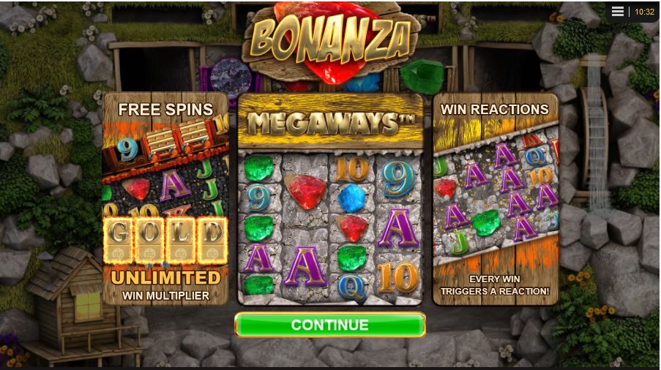Click the large orange 10 symbol bottom right
This screenshot has width=661, height=370.
pyautogui.click(x=399, y=277)
